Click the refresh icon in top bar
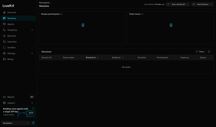The height and width of the screenshot is (127, 216). click(168, 4)
